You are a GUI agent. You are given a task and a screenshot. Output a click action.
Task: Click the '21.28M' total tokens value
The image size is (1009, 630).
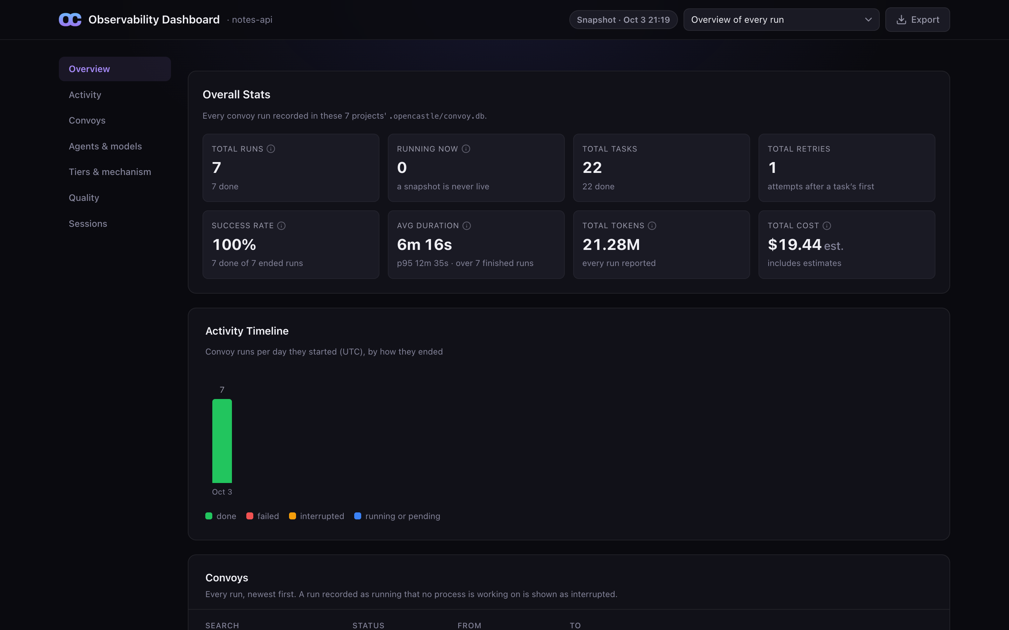click(x=611, y=245)
